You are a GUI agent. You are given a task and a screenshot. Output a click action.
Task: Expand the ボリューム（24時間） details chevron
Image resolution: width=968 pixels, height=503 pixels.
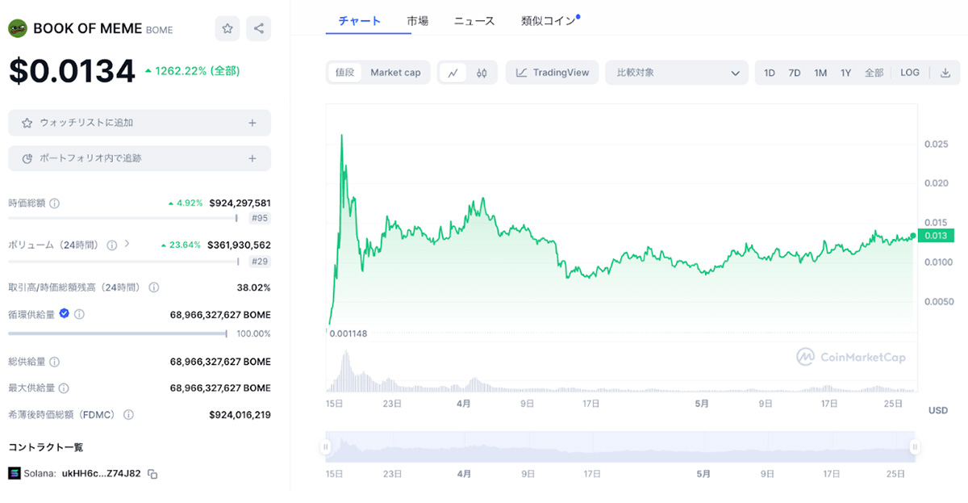point(127,244)
